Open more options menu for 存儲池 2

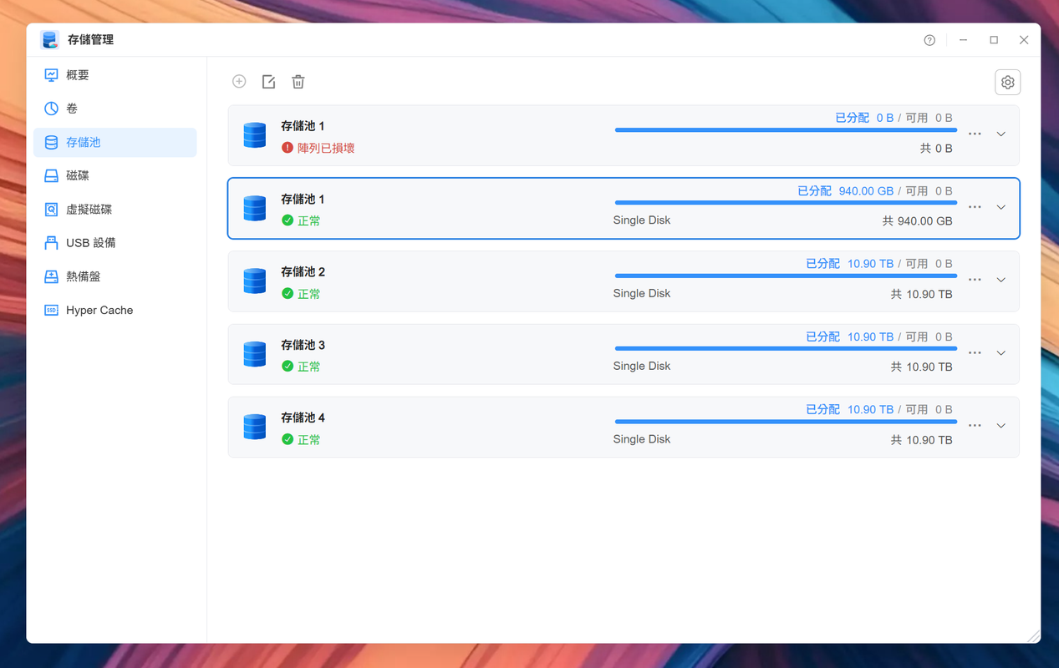click(975, 280)
